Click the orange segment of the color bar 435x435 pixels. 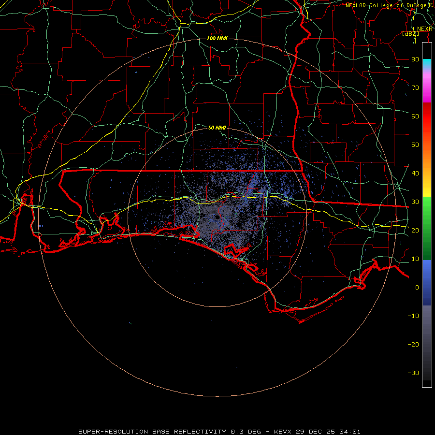[x=427, y=155]
